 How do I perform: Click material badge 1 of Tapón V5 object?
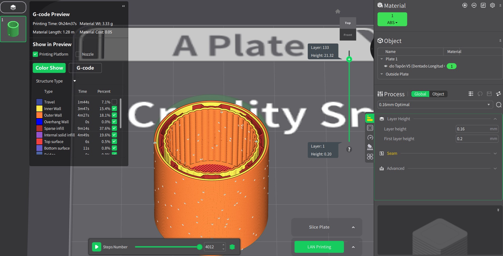[452, 66]
